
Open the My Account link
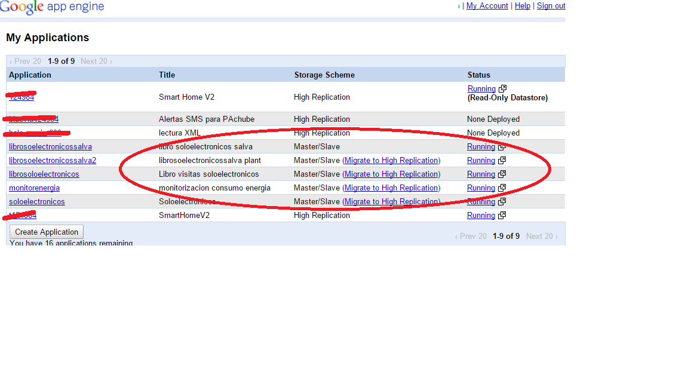[487, 6]
